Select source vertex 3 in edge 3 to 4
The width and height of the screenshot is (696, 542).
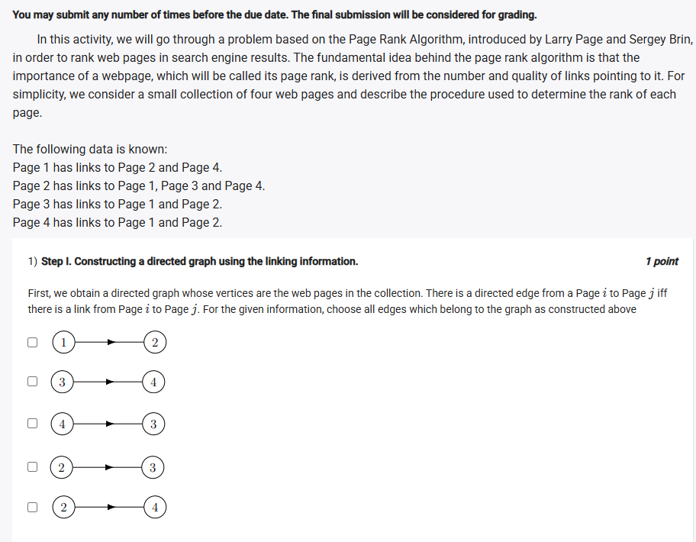tap(62, 381)
